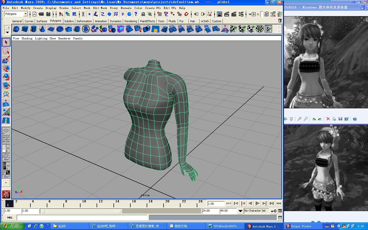Save the scene with the floppy disk icon
The width and height of the screenshot is (368, 230).
[x=48, y=14]
